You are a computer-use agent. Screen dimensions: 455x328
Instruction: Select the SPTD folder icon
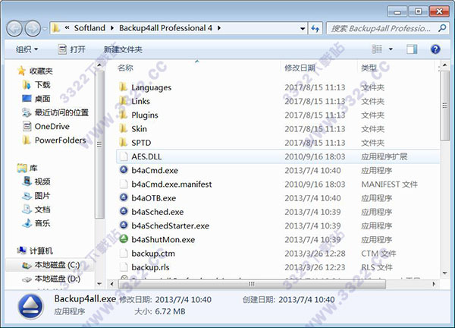tap(124, 142)
